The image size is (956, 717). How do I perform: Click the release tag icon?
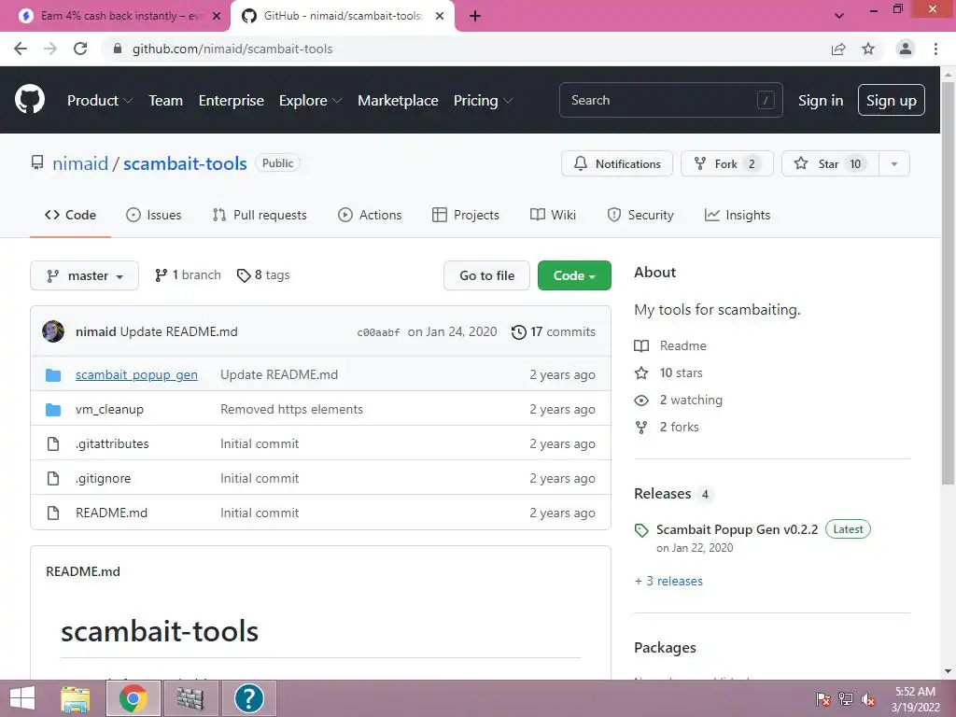click(x=641, y=530)
